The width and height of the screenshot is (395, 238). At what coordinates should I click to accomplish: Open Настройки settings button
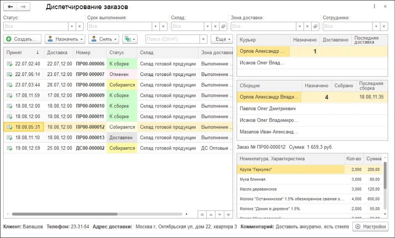click(370, 227)
